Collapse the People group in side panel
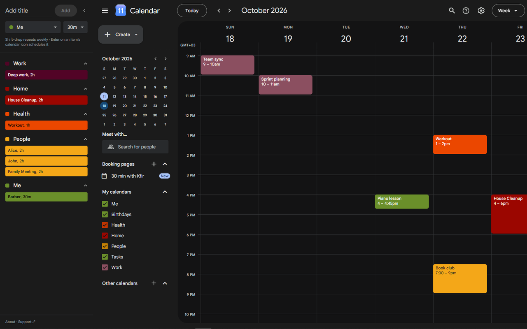Image resolution: width=527 pixels, height=329 pixels. click(x=86, y=139)
